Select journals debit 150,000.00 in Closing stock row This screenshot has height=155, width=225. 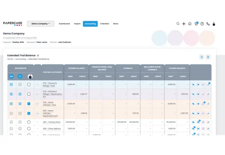coord(122,122)
